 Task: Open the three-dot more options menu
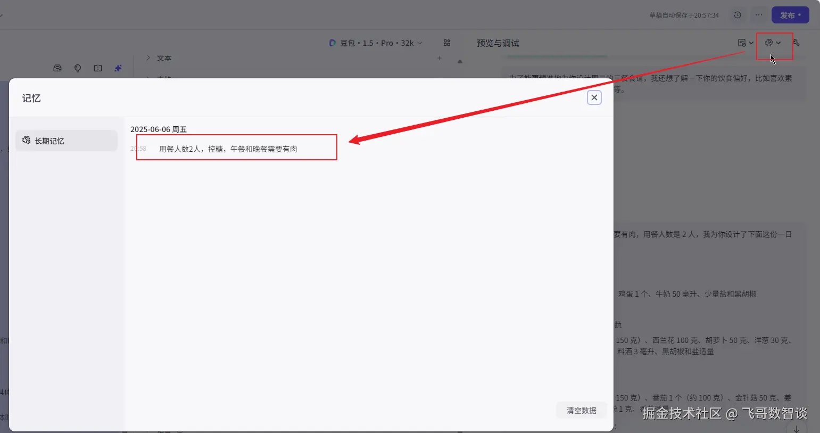pyautogui.click(x=759, y=15)
